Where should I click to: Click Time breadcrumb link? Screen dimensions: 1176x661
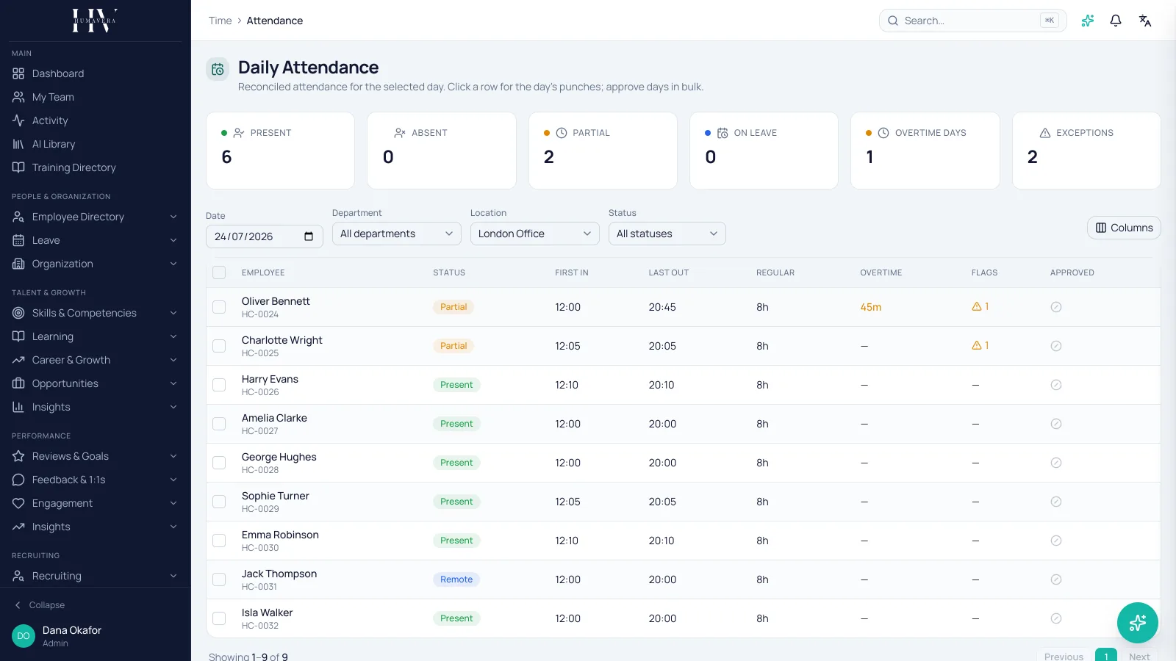[220, 21]
